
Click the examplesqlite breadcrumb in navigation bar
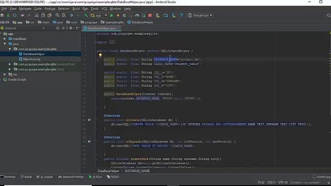113,22
